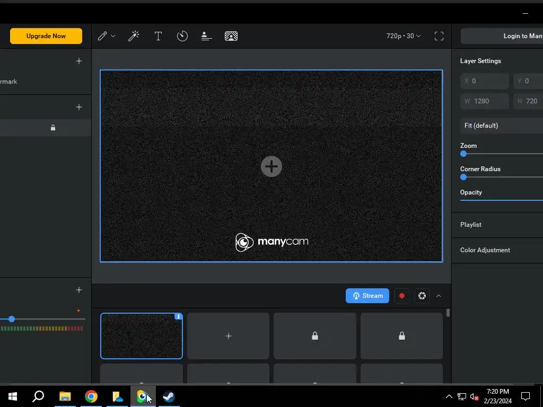Click the Layer Settings heading
The height and width of the screenshot is (407, 543).
point(480,61)
